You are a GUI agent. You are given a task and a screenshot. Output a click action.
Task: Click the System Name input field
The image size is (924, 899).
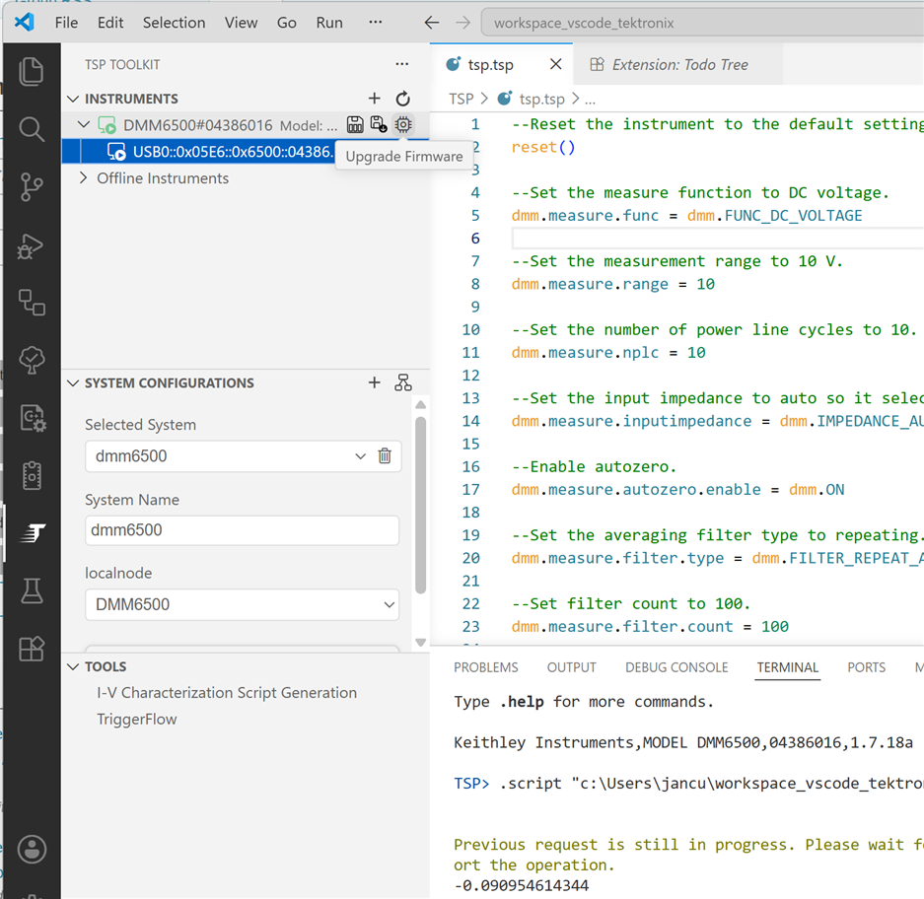tap(243, 530)
